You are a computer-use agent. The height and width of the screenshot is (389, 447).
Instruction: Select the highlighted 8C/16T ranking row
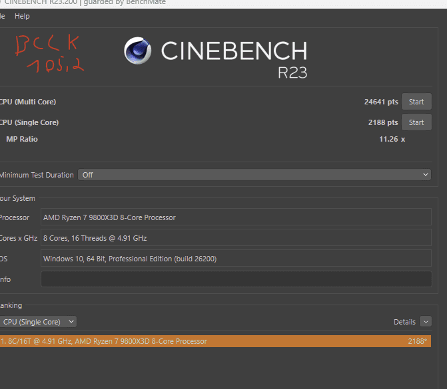pyautogui.click(x=215, y=341)
